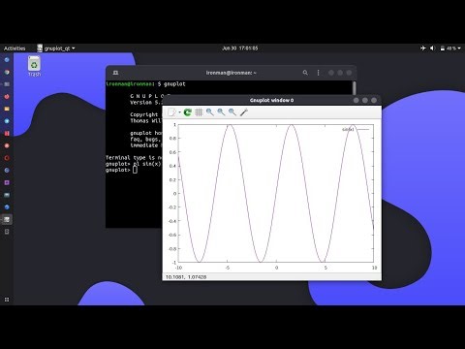Apply the previous zoom settings magnifier
This screenshot has width=465, height=349.
210,112
